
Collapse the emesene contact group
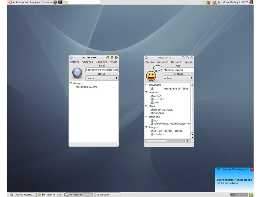pos(146,117)
